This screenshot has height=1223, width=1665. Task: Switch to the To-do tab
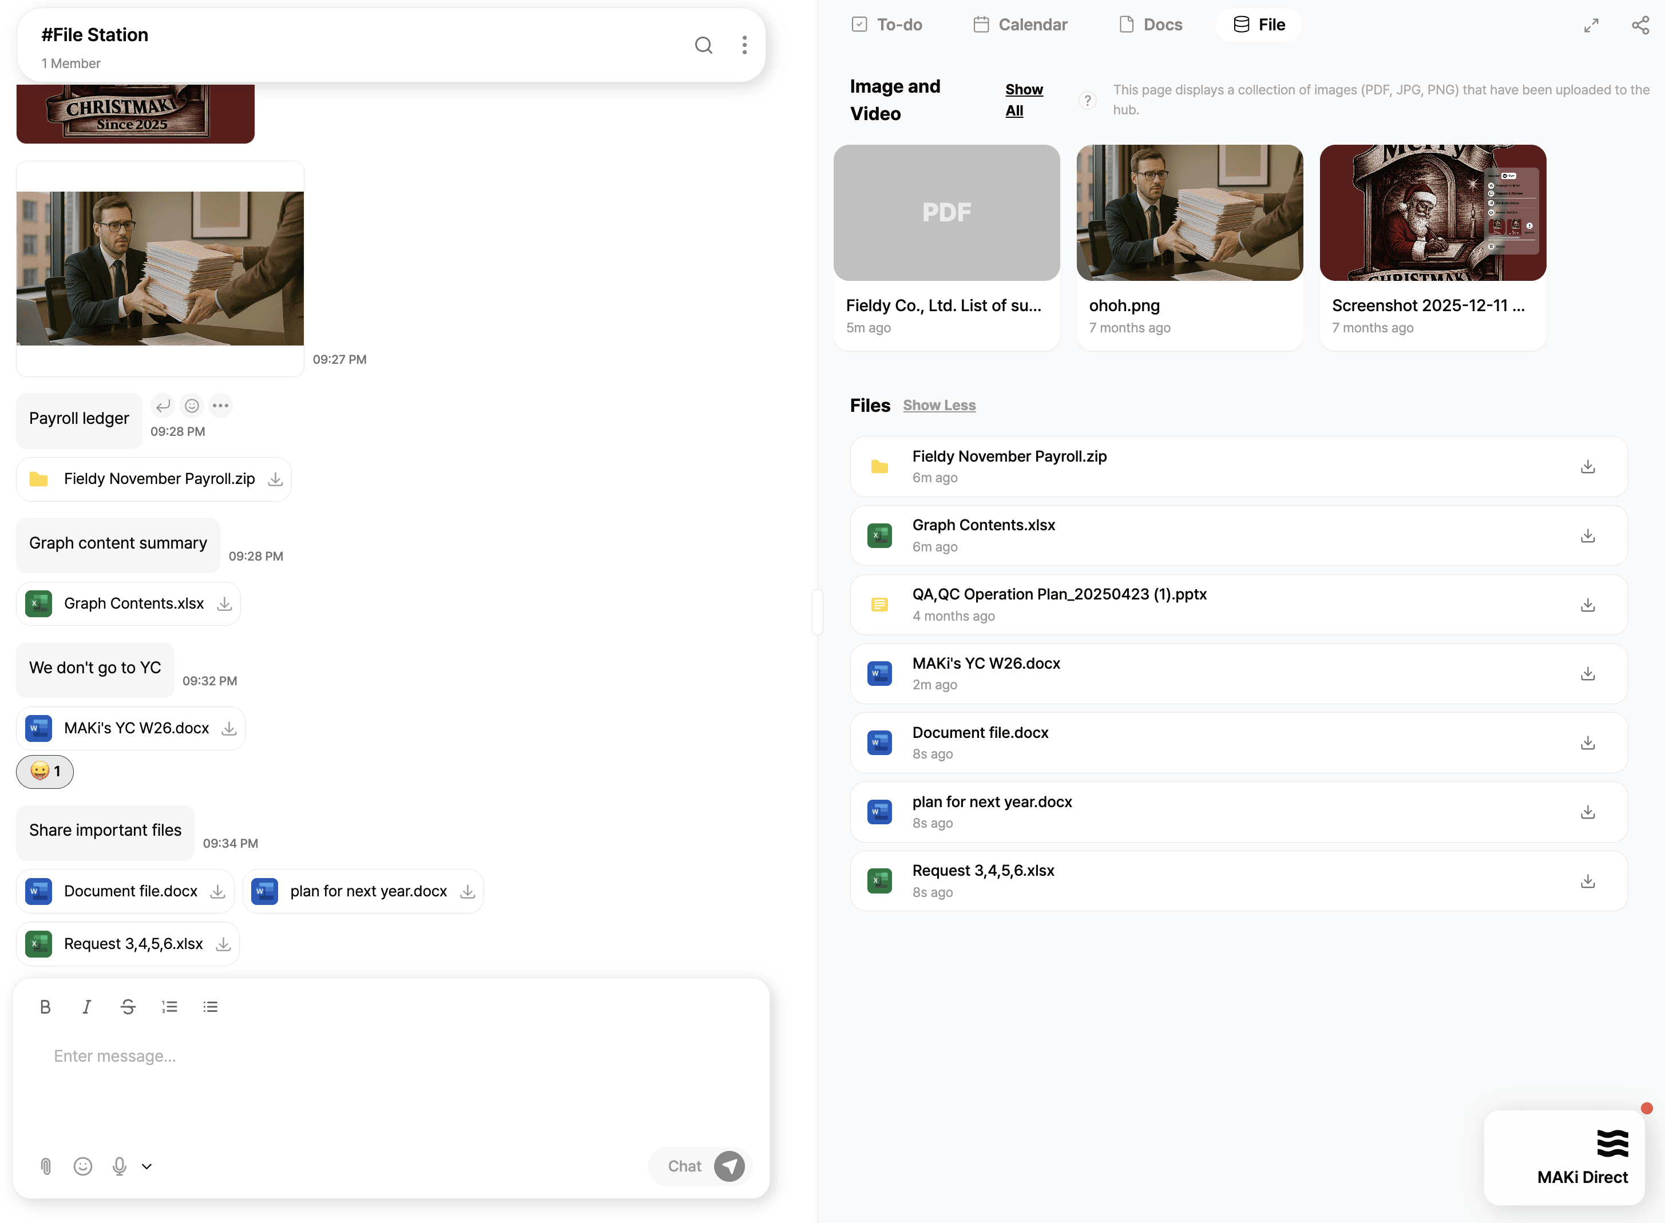[x=886, y=25]
